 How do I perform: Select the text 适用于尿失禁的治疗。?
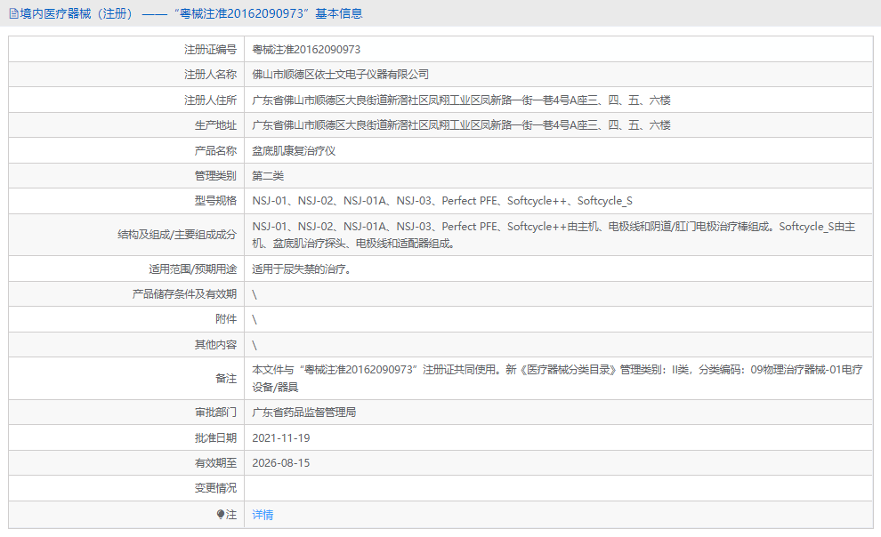coord(302,268)
